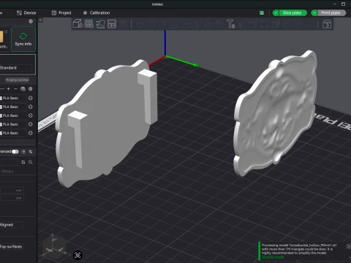Click the Simplify model link in notification
Screen dimensions: 351x263
(x=273, y=257)
